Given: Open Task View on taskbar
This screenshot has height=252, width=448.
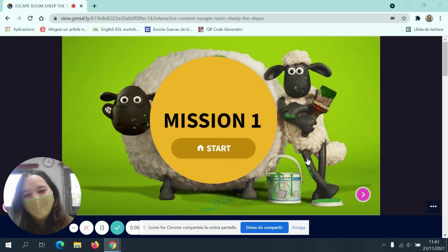Looking at the screenshot, I should click(x=42, y=245).
